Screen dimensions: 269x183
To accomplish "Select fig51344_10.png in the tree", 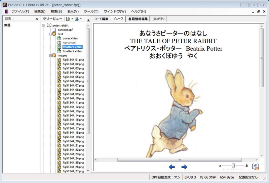I will (x=73, y=98).
